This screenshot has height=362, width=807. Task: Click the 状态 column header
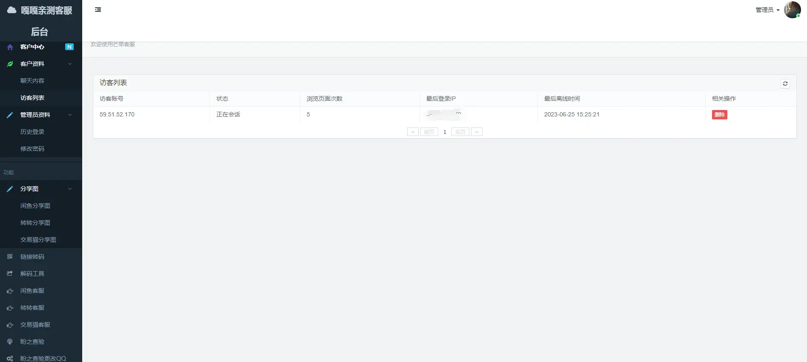click(x=222, y=99)
